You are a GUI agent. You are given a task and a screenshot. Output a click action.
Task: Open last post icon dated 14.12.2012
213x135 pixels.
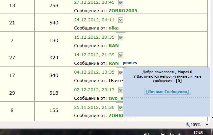click(x=121, y=55)
